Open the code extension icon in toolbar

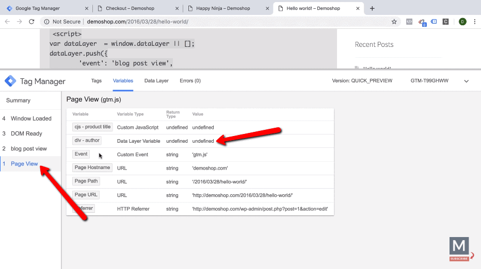tap(409, 22)
